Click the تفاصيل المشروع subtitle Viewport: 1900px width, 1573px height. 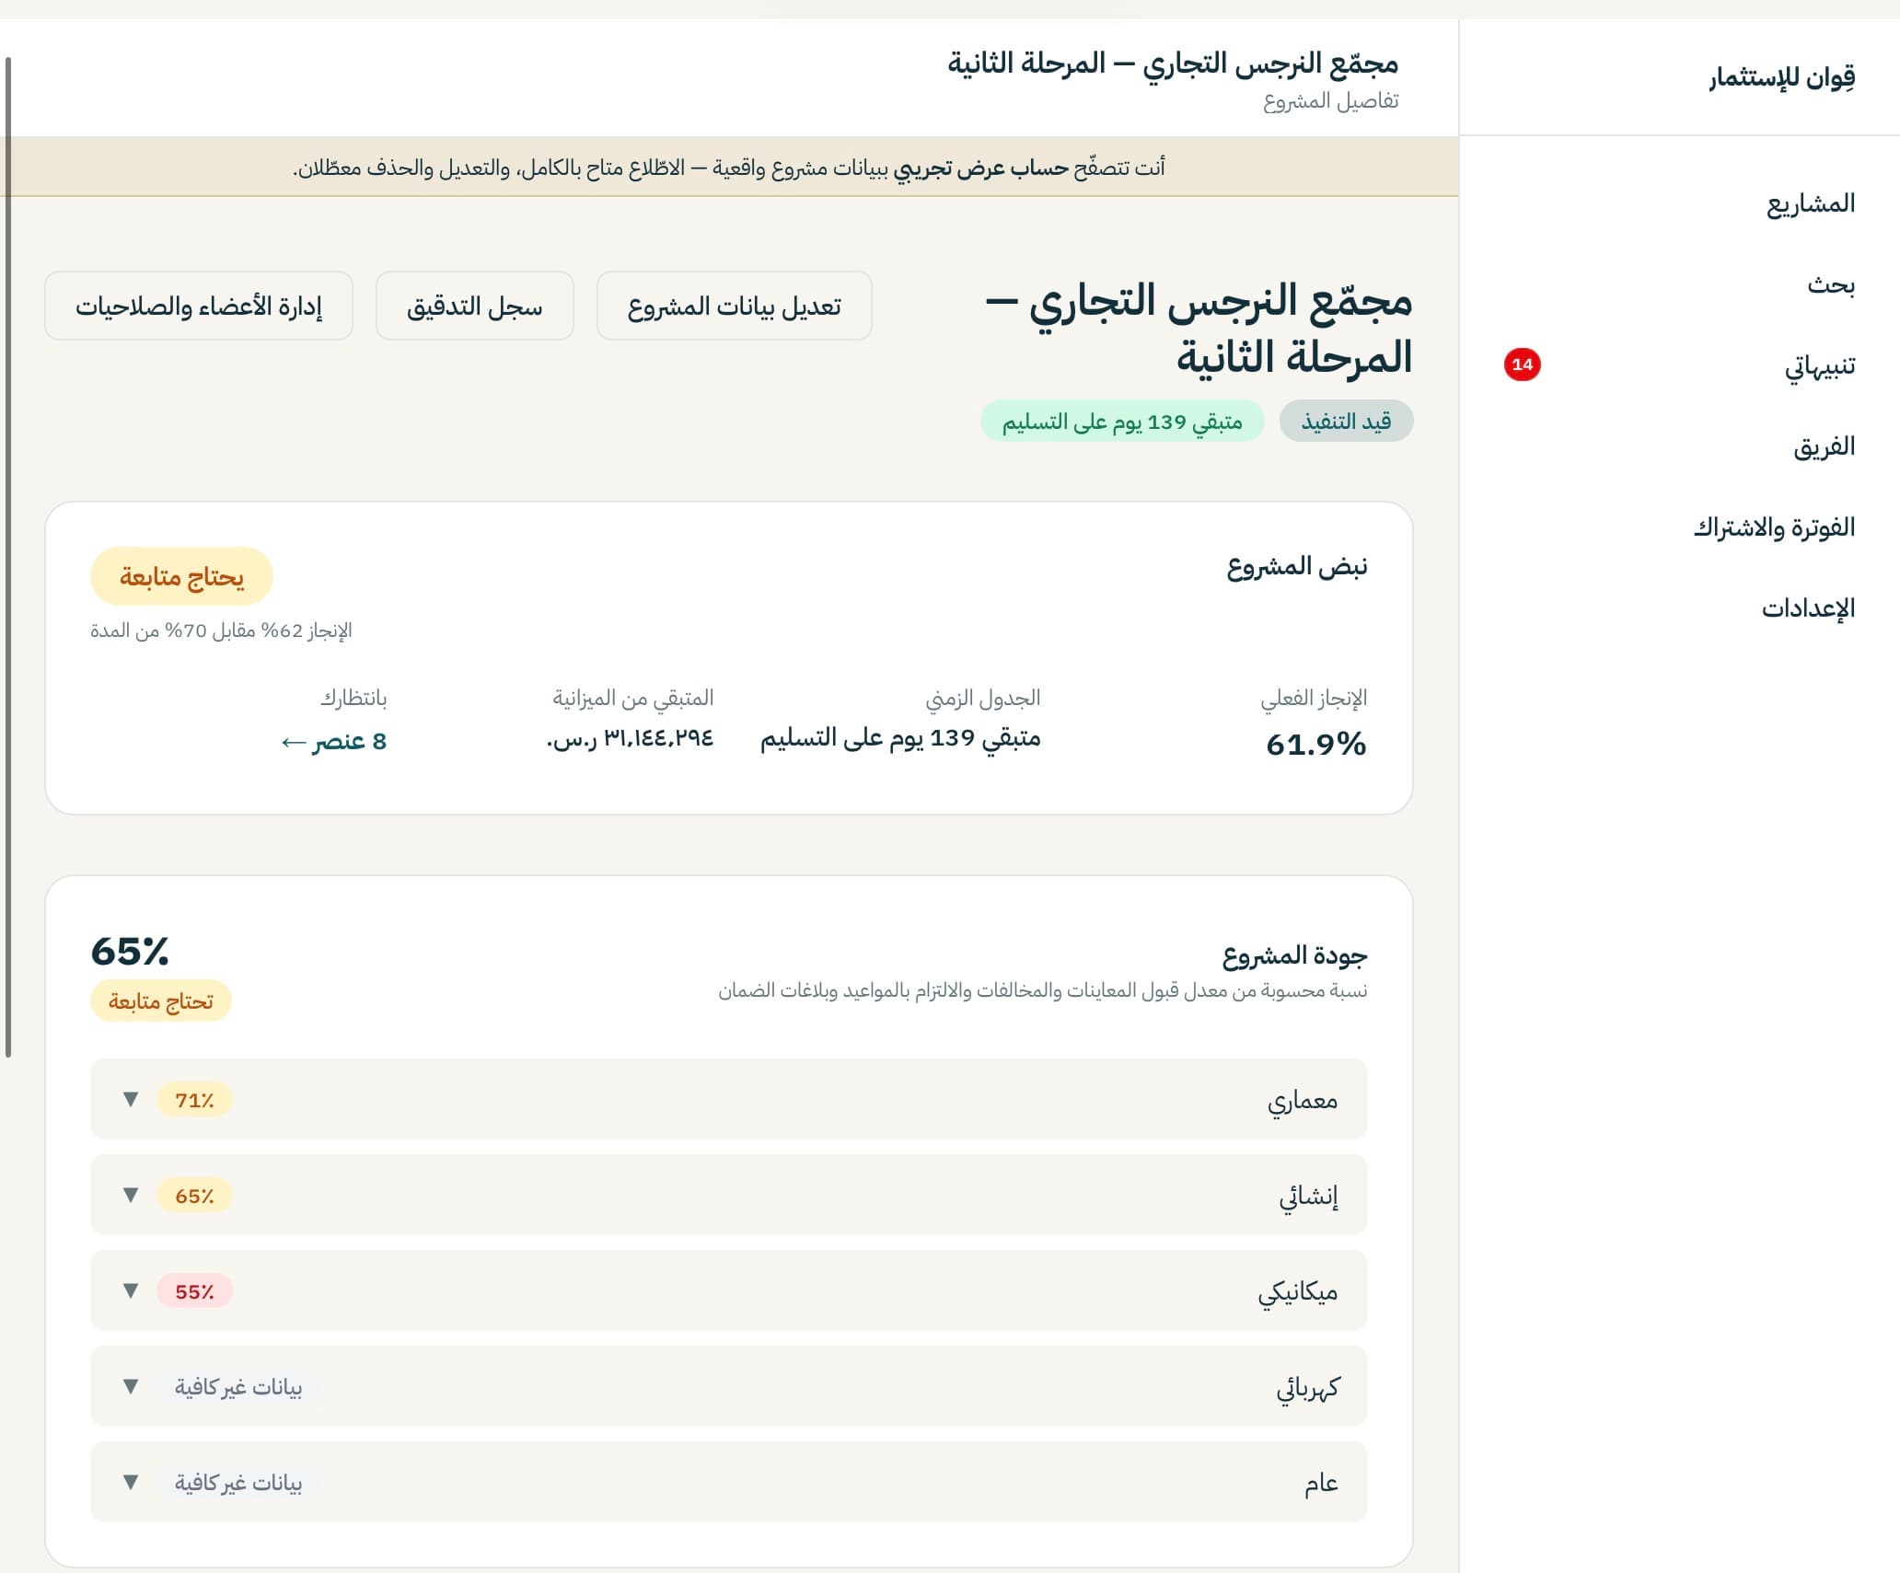[1331, 101]
